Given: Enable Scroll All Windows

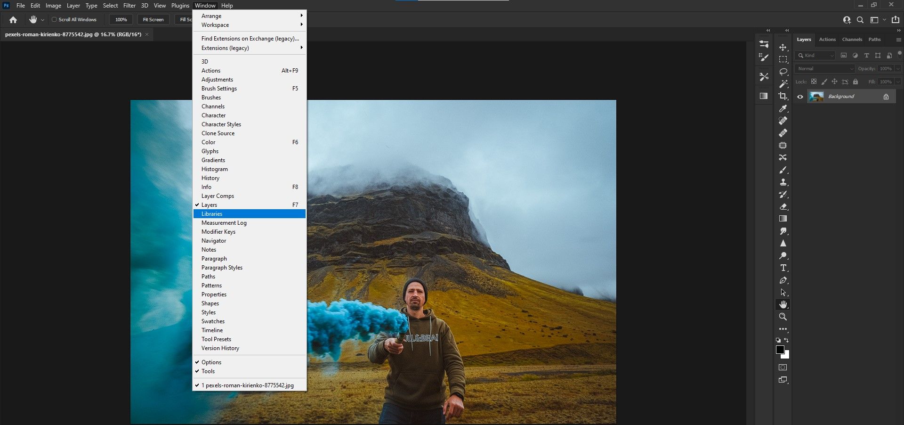Looking at the screenshot, I should pos(54,19).
